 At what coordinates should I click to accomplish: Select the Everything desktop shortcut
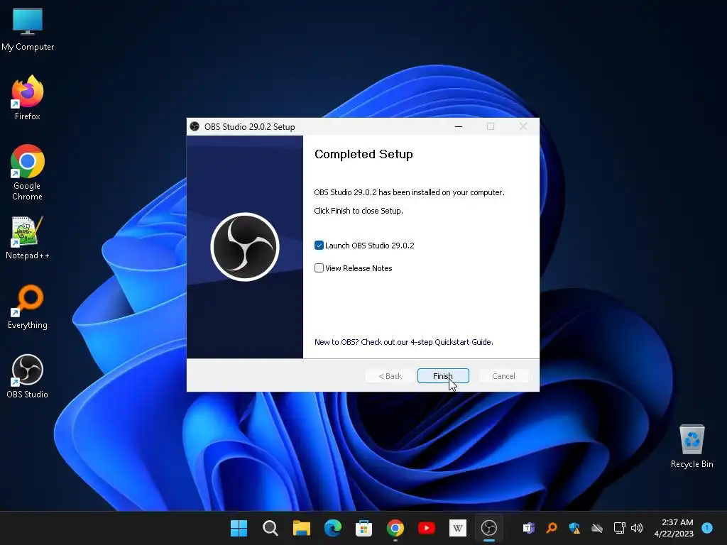[x=28, y=307]
